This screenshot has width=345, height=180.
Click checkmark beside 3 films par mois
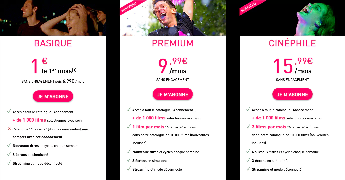point(248,126)
